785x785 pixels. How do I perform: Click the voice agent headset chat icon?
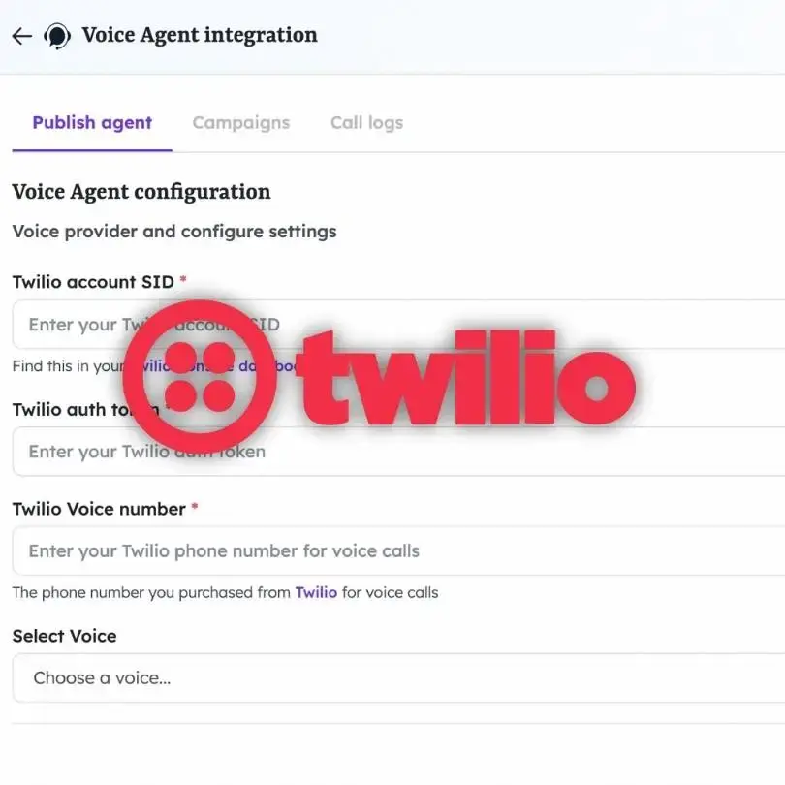57,36
